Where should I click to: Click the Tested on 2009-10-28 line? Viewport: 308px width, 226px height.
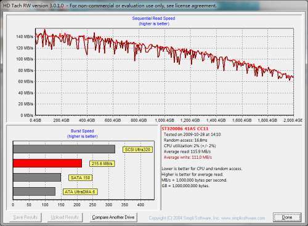click(x=192, y=134)
